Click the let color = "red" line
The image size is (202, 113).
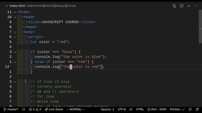[x=50, y=42]
